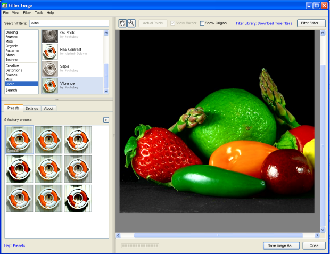Open the Filter Editor

click(x=311, y=23)
